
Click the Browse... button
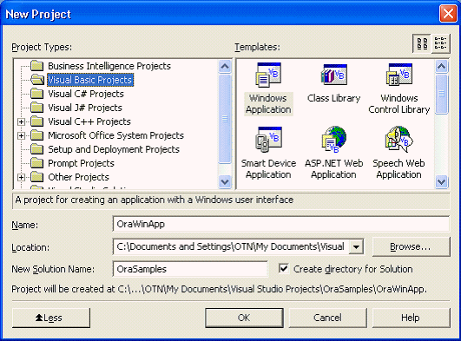pyautogui.click(x=411, y=246)
